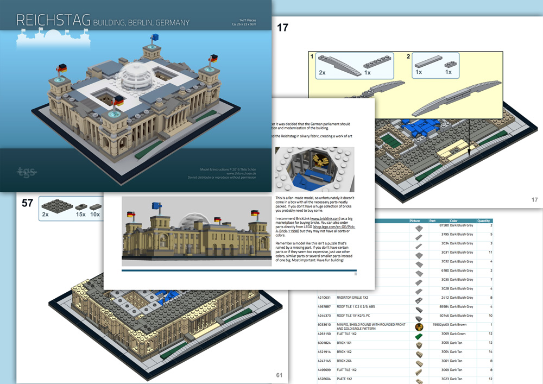Click the large step 17 number

click(x=282, y=27)
